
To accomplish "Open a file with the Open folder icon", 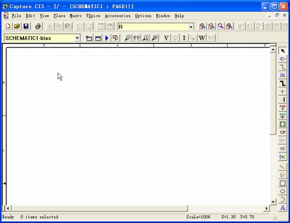I will coord(17,26).
